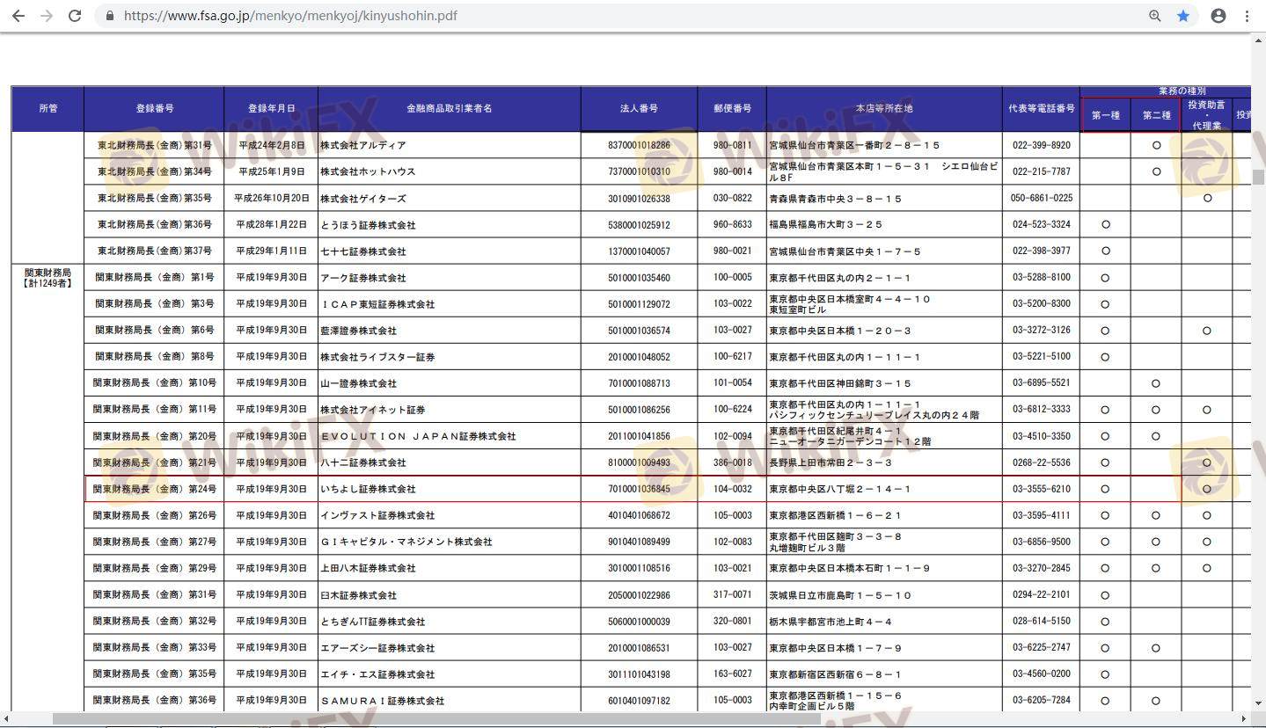Screen dimensions: 1266x728
Task: Click phone number 022-399-8920
Action: (1042, 145)
